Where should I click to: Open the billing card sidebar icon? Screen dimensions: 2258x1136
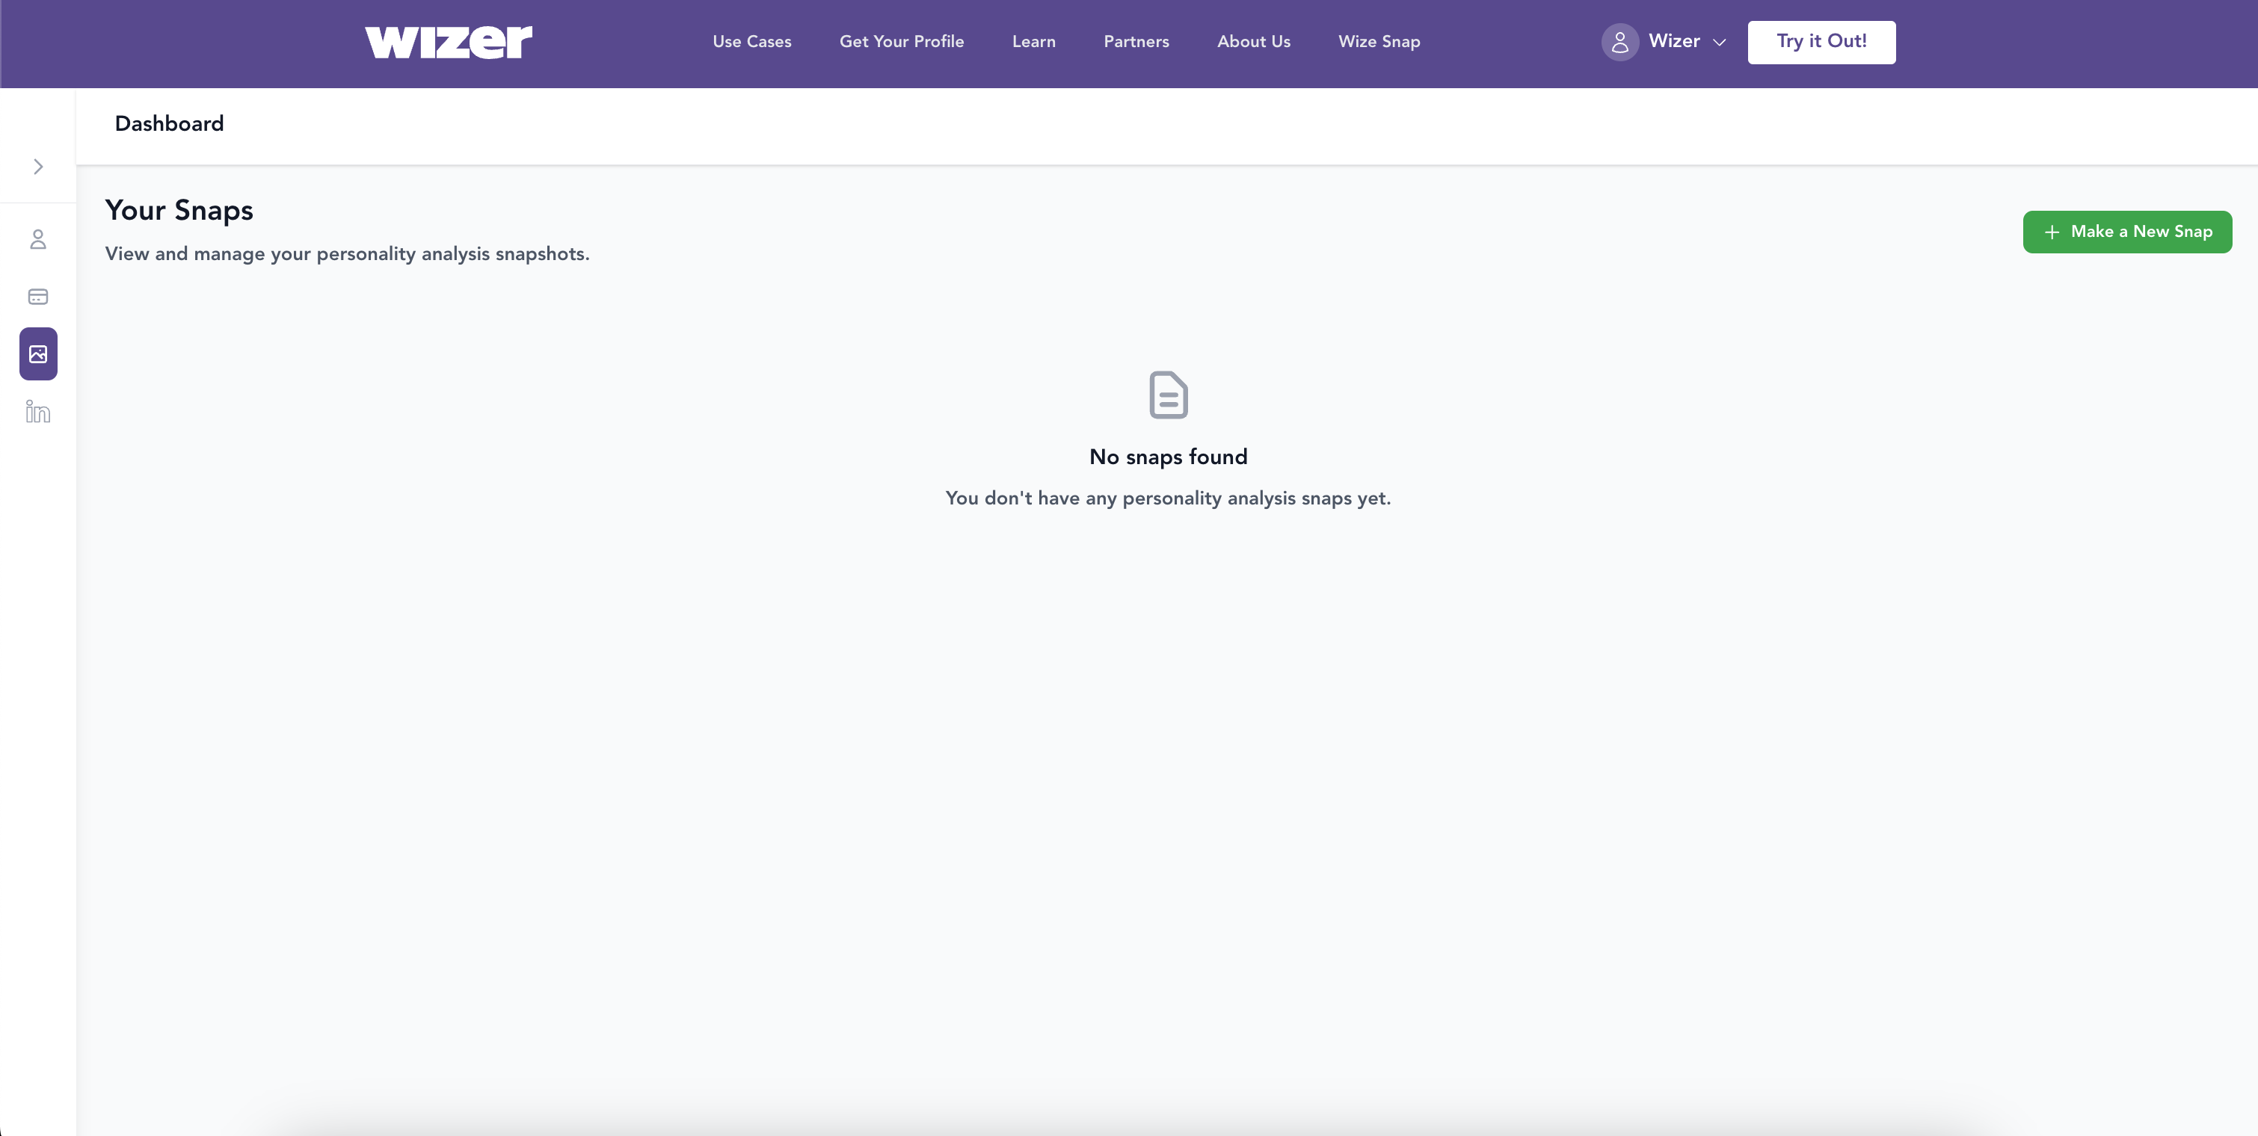[x=37, y=297]
